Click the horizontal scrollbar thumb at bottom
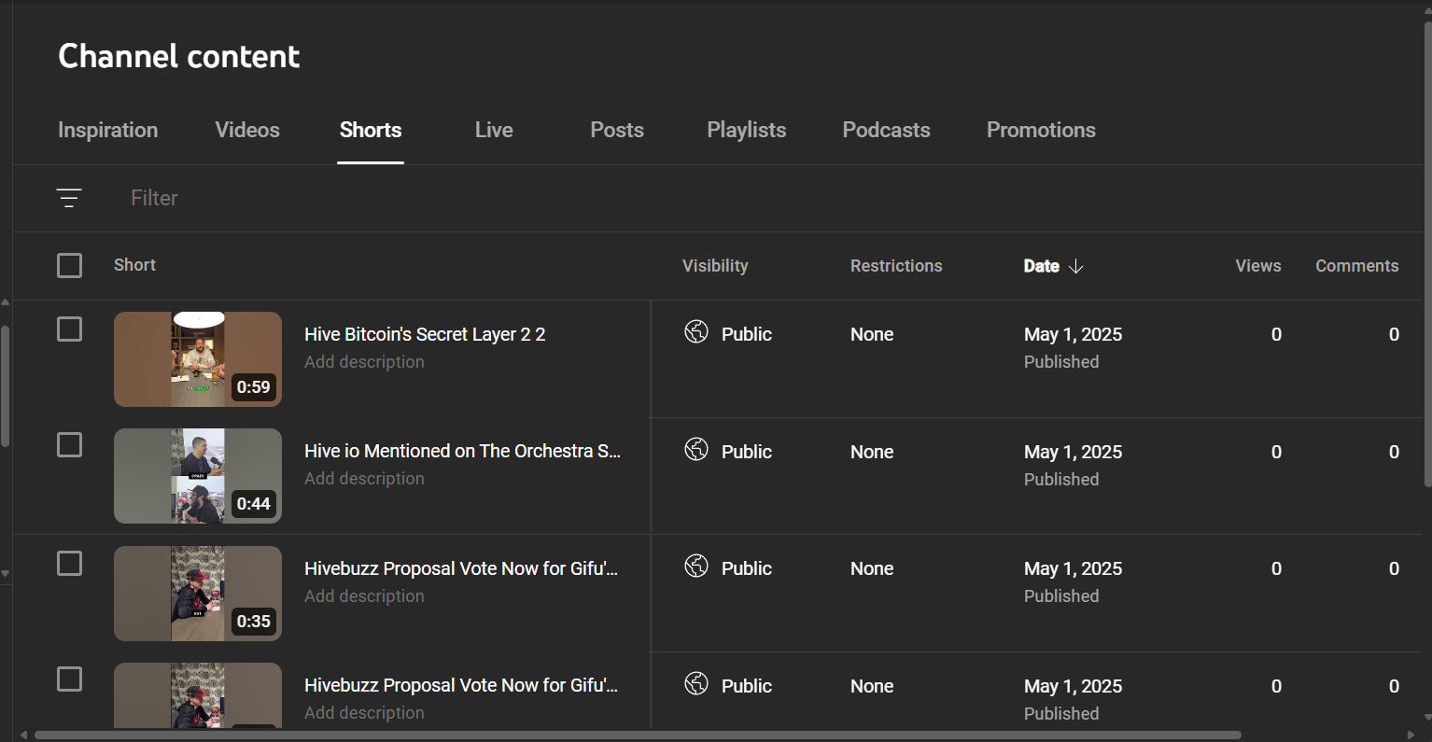 [638, 735]
